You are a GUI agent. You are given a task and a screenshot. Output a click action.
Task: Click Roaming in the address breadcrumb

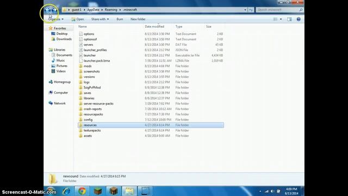click(111, 10)
